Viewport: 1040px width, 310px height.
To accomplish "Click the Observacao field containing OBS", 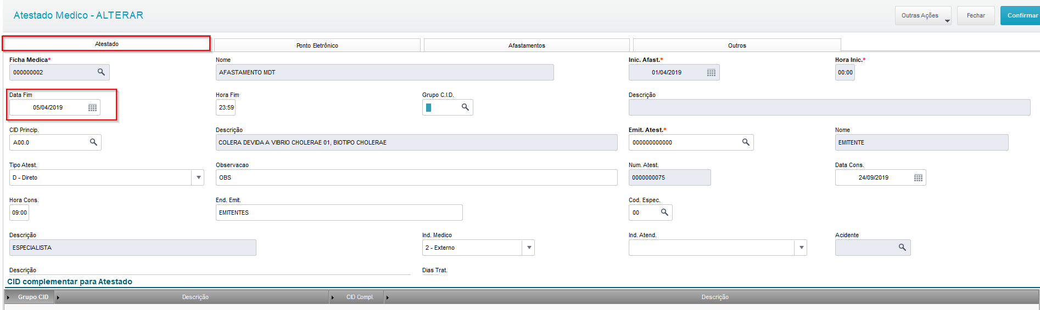I will [x=417, y=177].
